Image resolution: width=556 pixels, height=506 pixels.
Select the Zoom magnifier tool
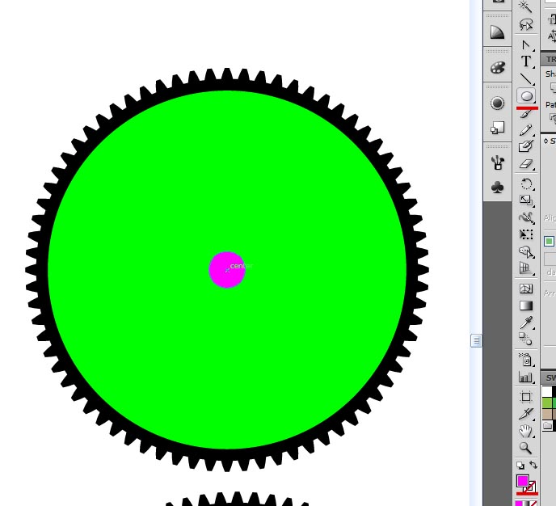pos(525,448)
